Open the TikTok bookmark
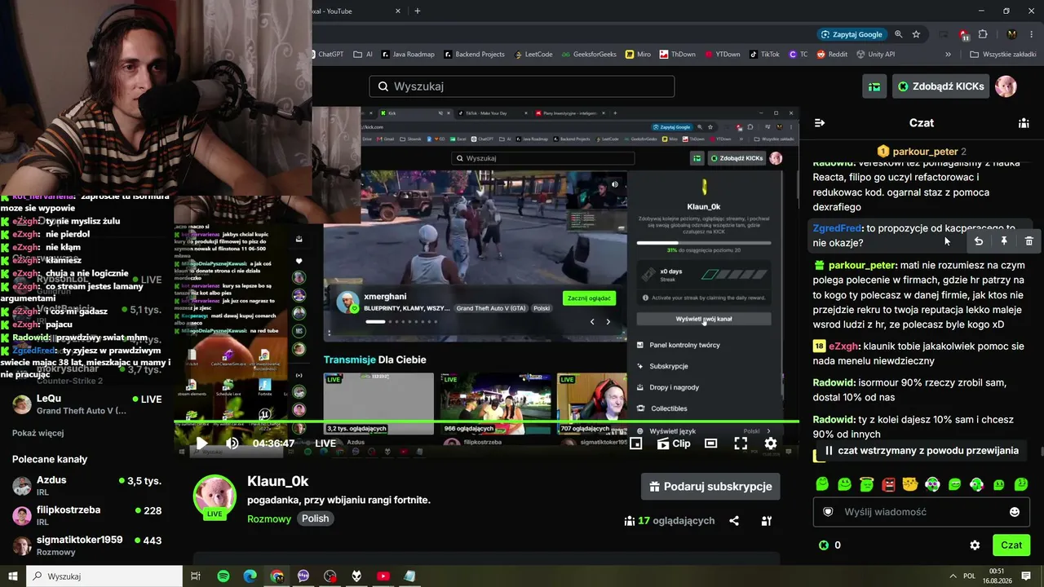Image resolution: width=1044 pixels, height=587 pixels. tap(763, 55)
